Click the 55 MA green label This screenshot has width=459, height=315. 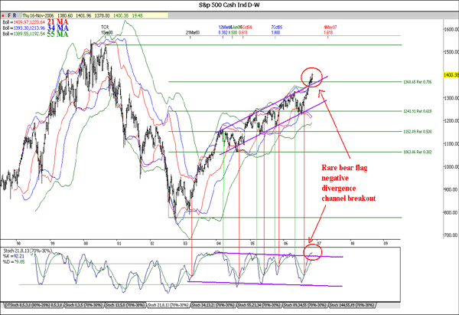point(57,34)
